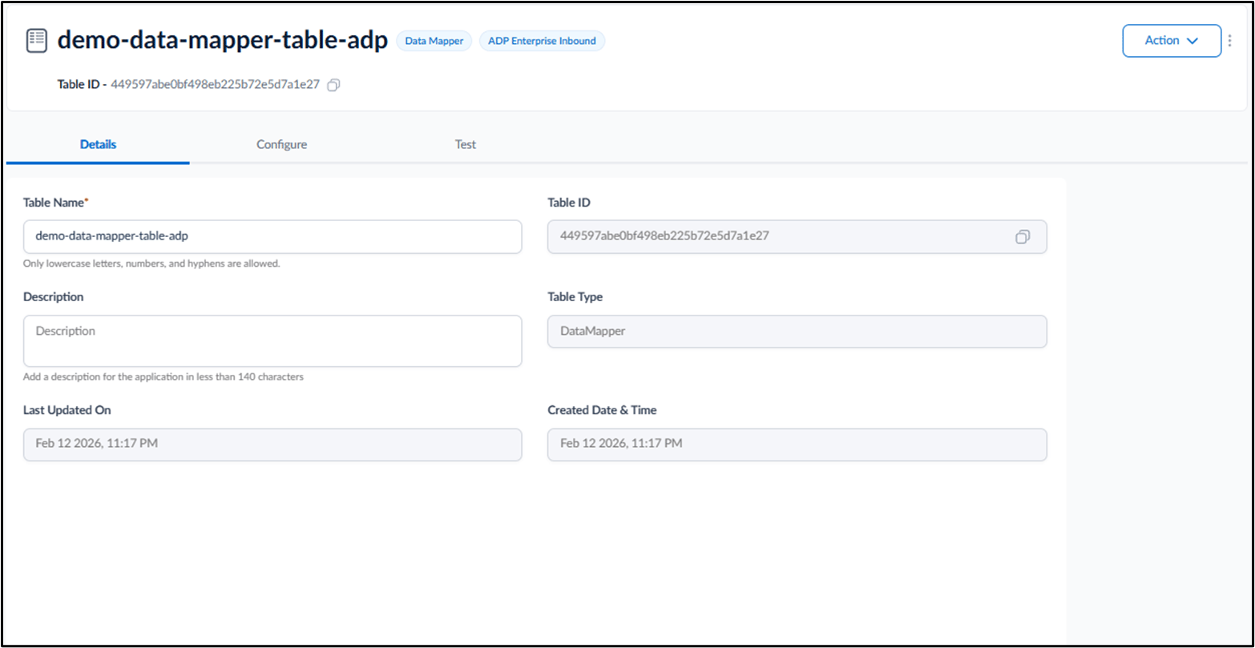Viewport: 1255px width, 648px height.
Task: Click the Last Updated On date field
Action: pos(272,445)
